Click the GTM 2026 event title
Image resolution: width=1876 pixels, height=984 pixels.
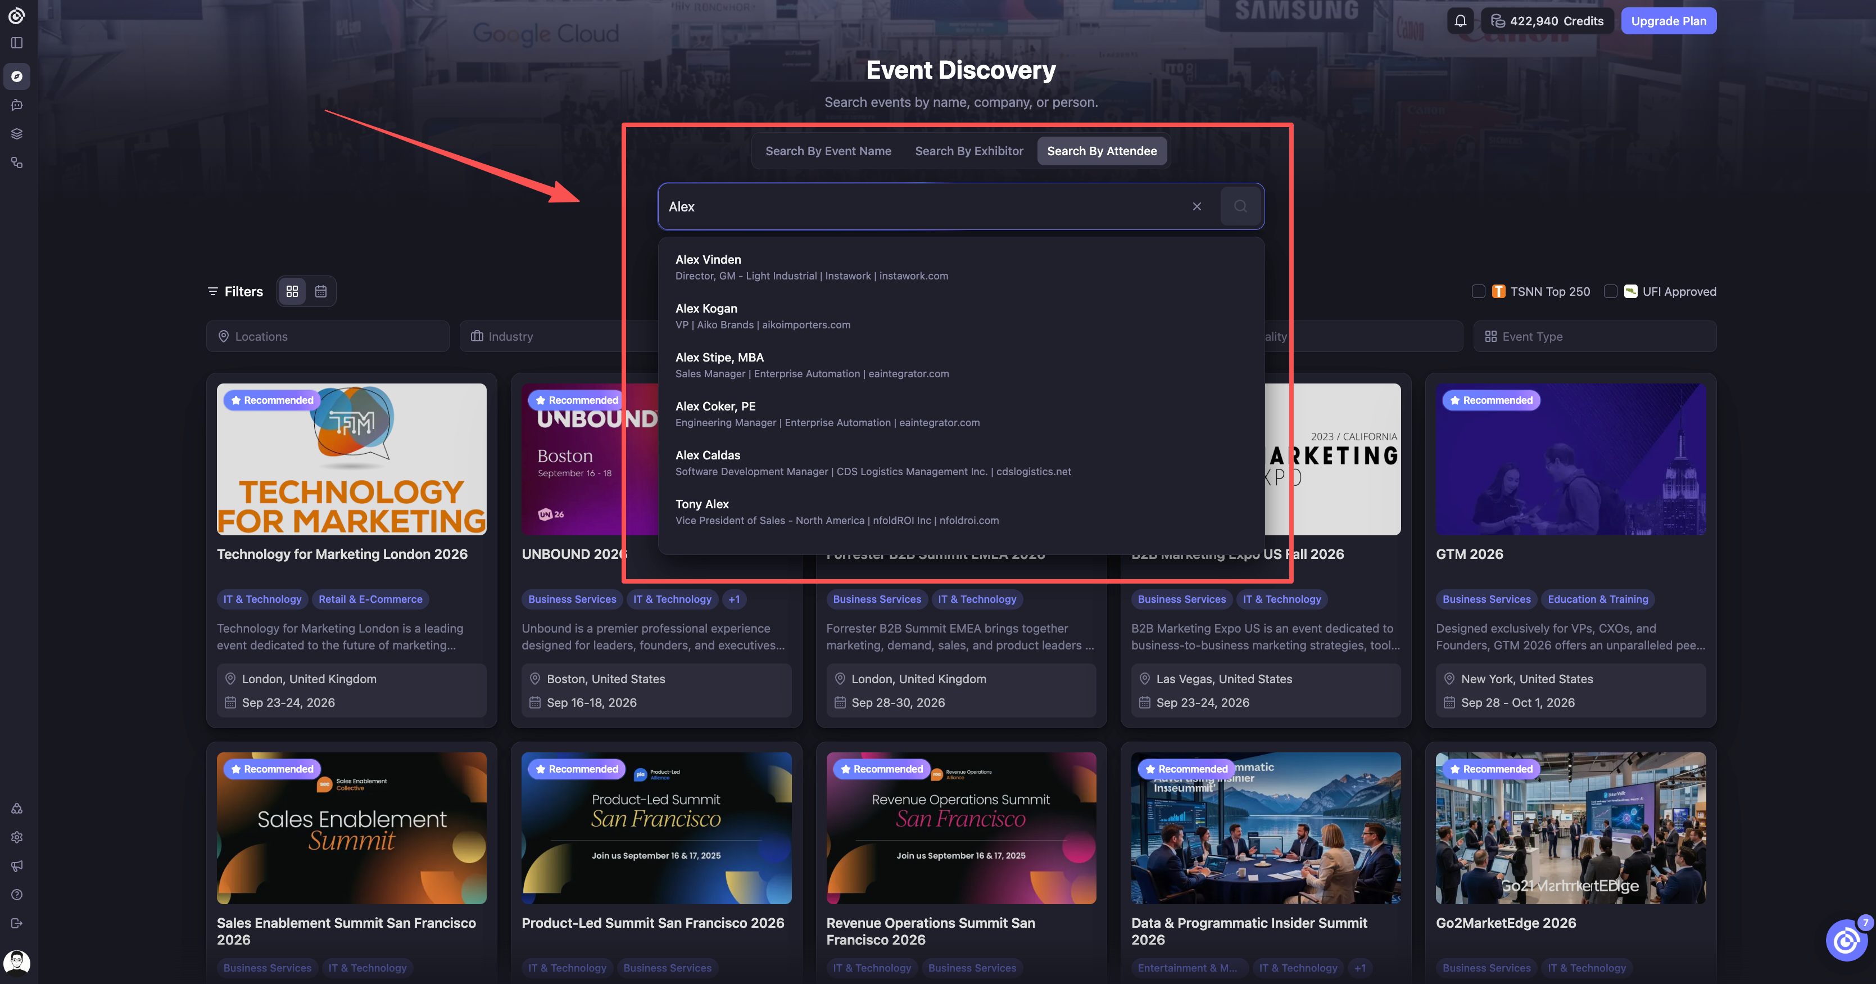[x=1470, y=554]
